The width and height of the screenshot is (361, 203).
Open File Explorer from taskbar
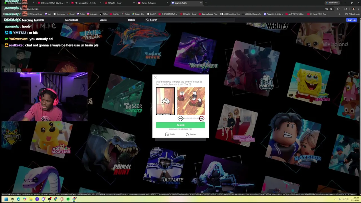31,199
